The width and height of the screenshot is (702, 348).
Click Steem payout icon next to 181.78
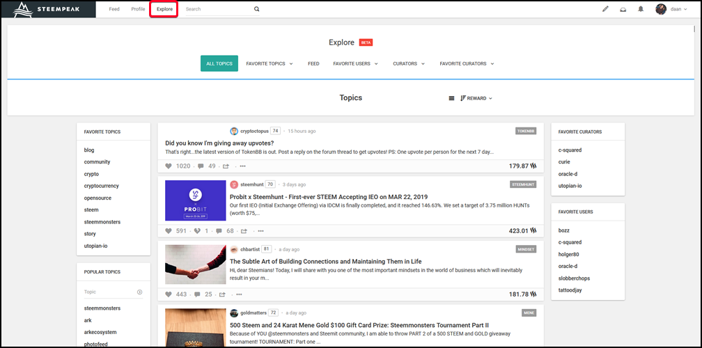[533, 294]
